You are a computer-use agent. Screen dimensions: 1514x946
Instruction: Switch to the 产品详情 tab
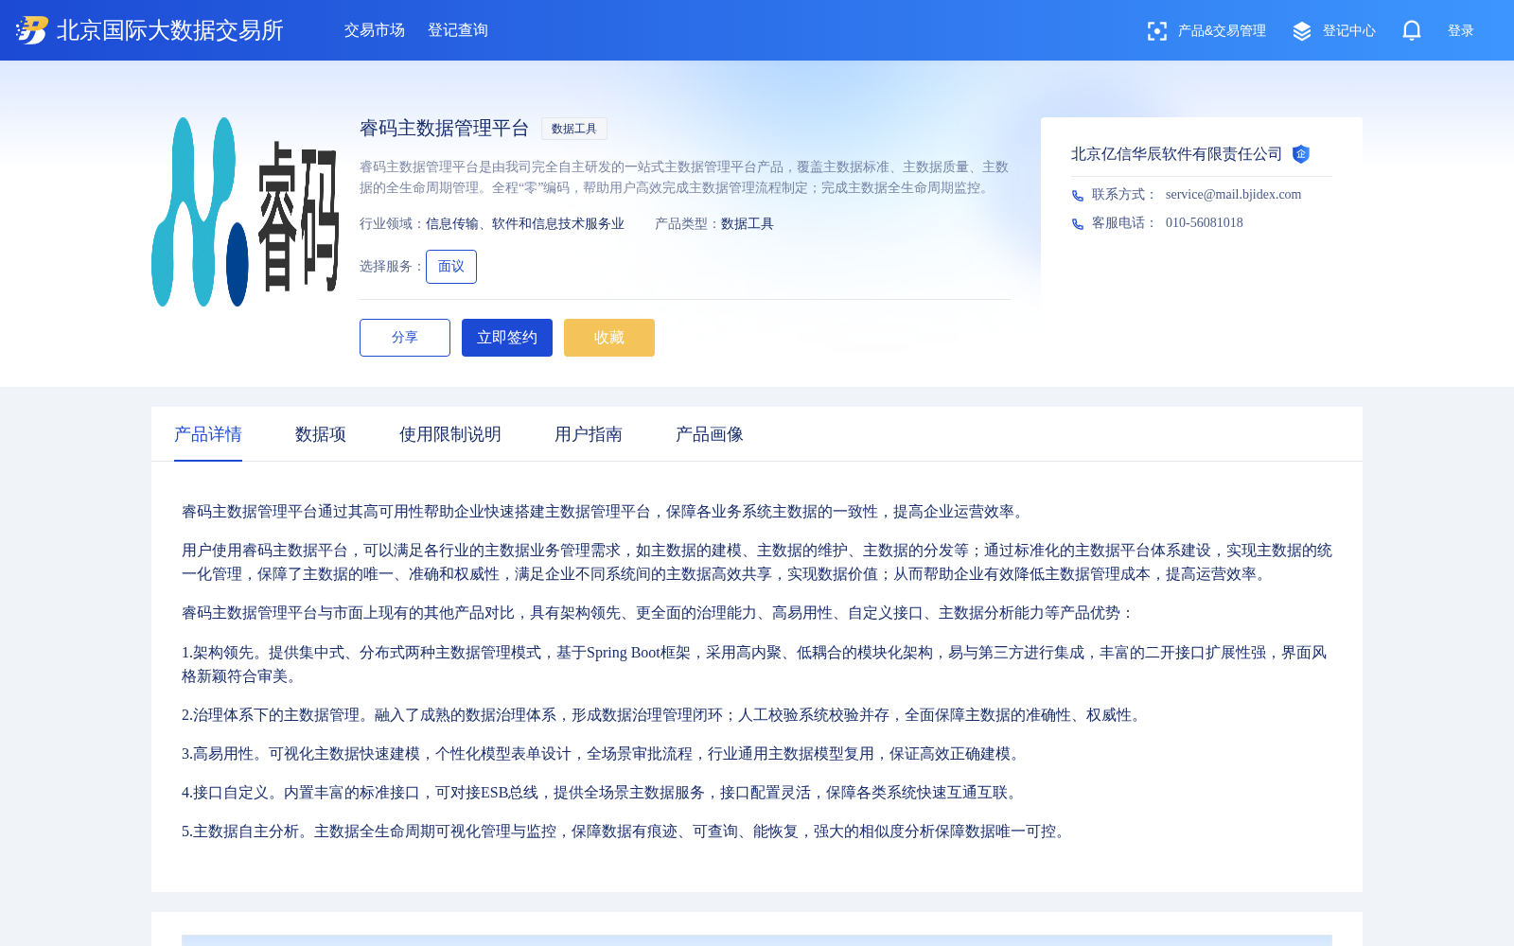coord(208,434)
